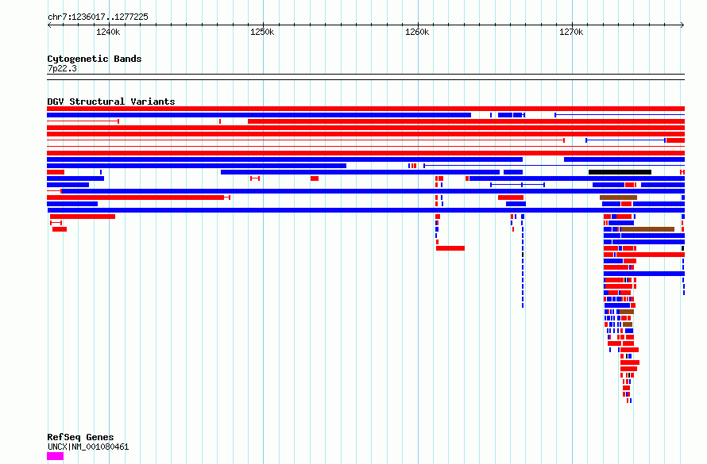707x464 pixels.
Task: Click the long black variant bar near 1270k
Action: point(620,172)
